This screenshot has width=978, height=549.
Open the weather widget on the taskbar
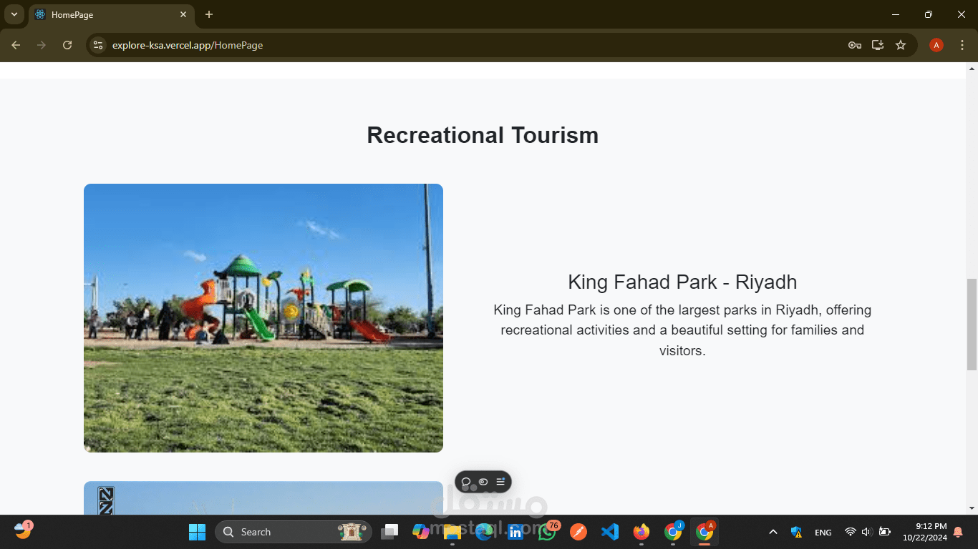[x=23, y=530]
